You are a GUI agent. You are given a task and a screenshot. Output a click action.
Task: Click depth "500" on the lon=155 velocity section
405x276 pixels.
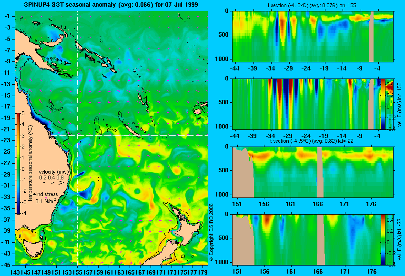point(223,102)
